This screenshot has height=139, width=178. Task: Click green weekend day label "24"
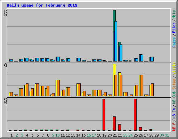(x=130, y=135)
